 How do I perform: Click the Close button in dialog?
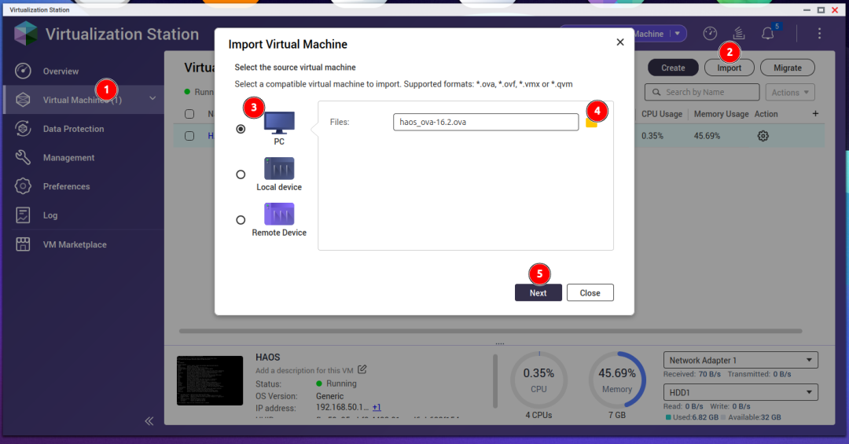(590, 293)
